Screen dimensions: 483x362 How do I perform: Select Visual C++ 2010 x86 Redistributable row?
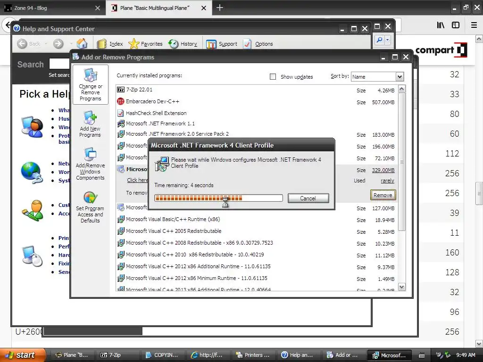pyautogui.click(x=257, y=255)
